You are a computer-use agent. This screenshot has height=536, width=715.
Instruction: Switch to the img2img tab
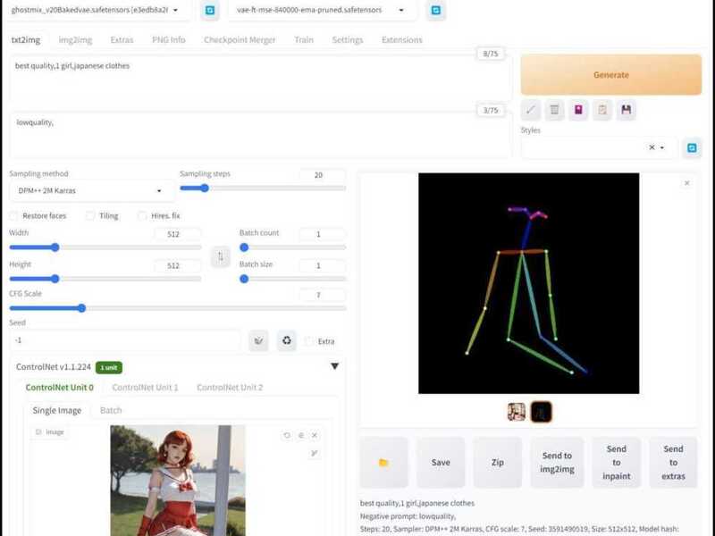76,40
